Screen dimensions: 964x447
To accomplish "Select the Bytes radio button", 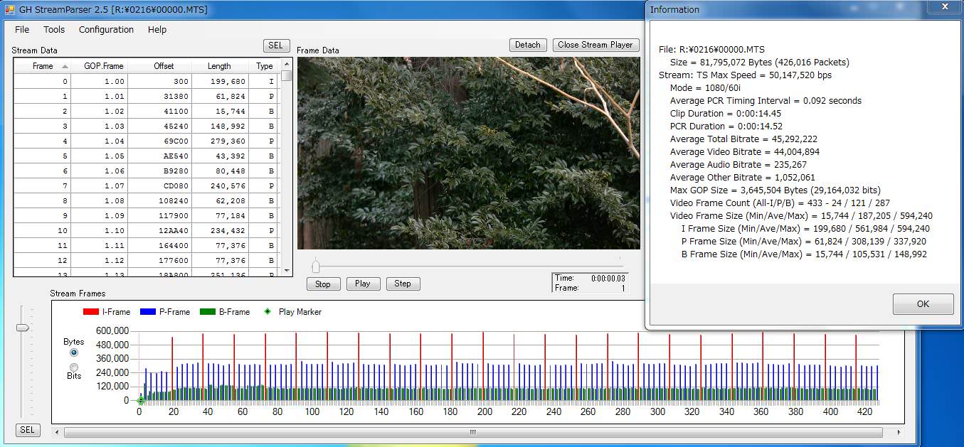I will pyautogui.click(x=74, y=353).
